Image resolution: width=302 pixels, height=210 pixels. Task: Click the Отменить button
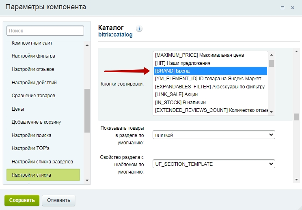pyautogui.click(x=58, y=200)
